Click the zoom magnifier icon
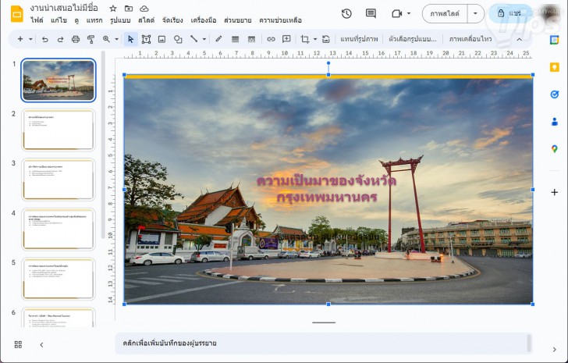 pyautogui.click(x=106, y=39)
